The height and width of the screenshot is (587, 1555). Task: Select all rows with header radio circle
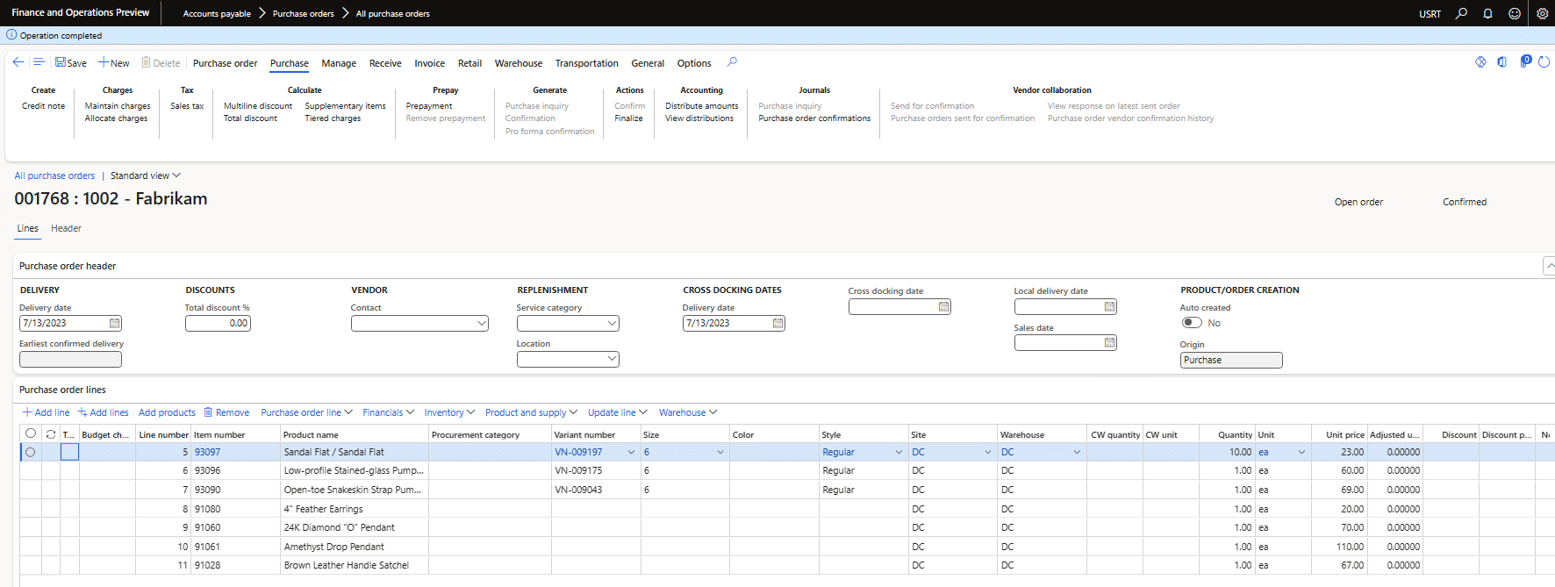[31, 433]
